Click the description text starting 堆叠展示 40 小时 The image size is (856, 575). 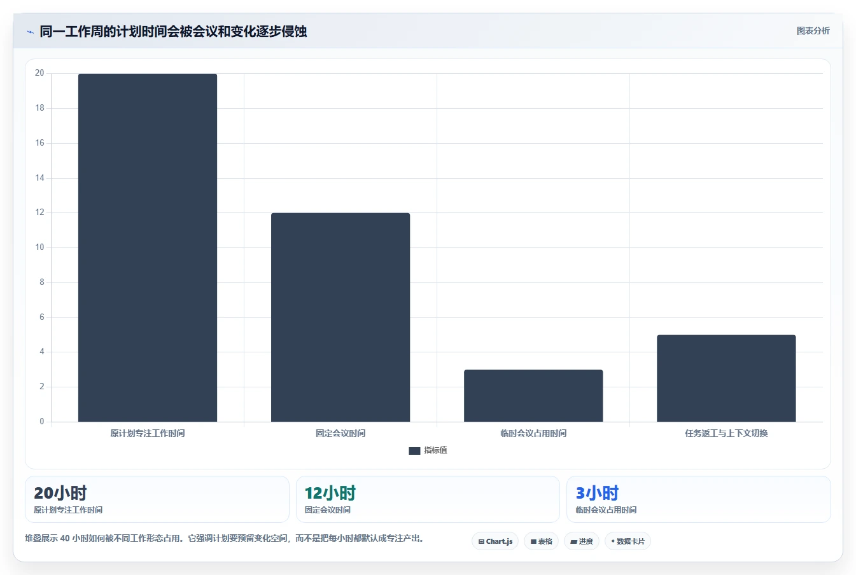(225, 538)
